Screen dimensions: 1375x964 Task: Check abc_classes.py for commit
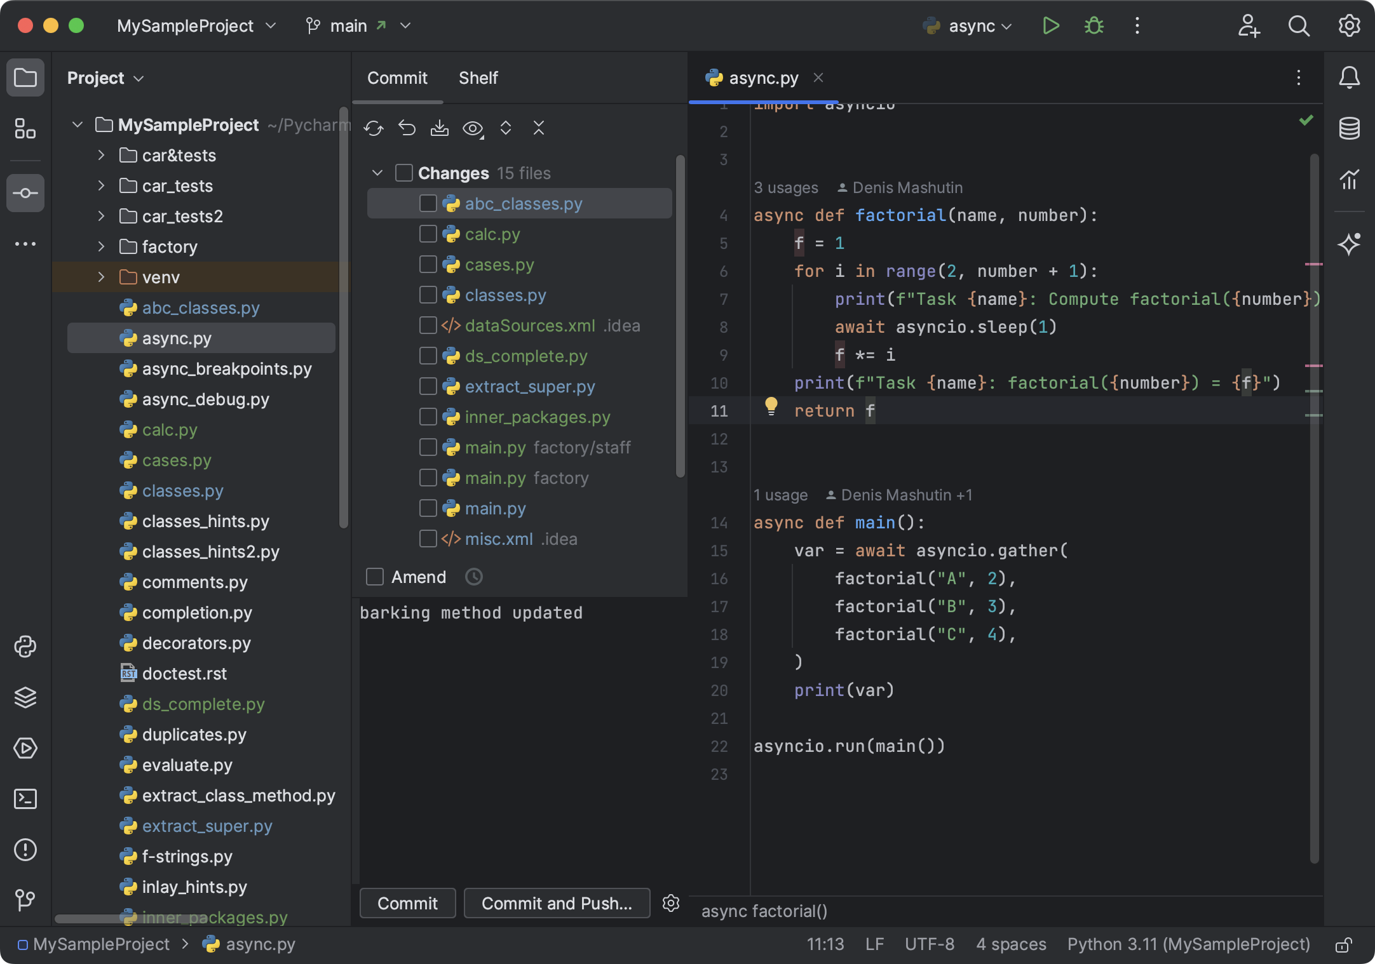coord(428,203)
